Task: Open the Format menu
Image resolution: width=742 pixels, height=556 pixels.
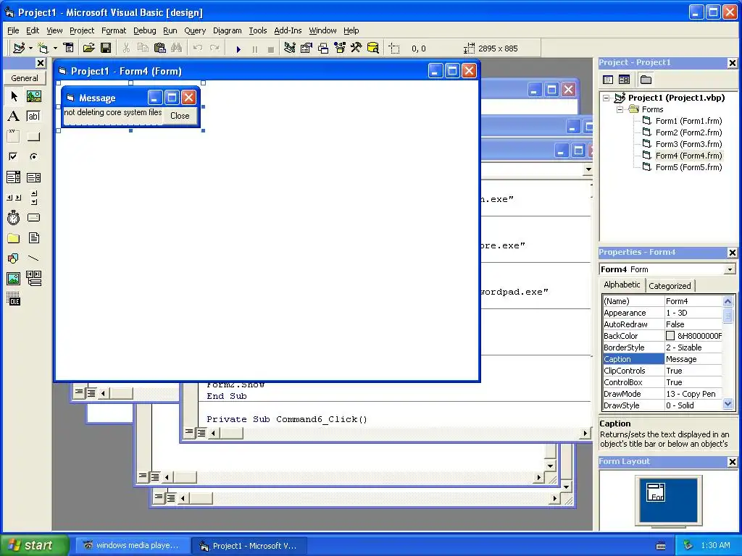Action: pyautogui.click(x=114, y=30)
